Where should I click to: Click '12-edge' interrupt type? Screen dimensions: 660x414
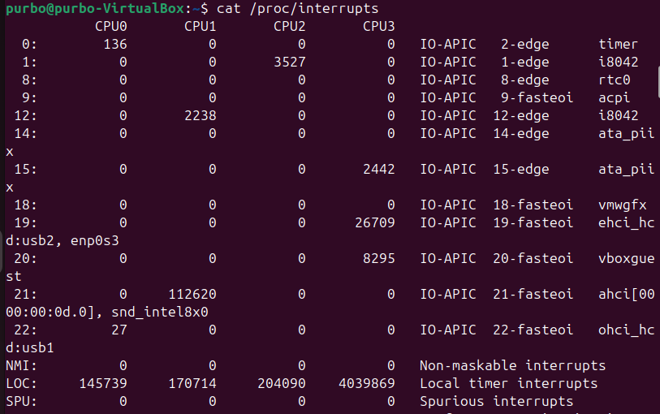521,116
